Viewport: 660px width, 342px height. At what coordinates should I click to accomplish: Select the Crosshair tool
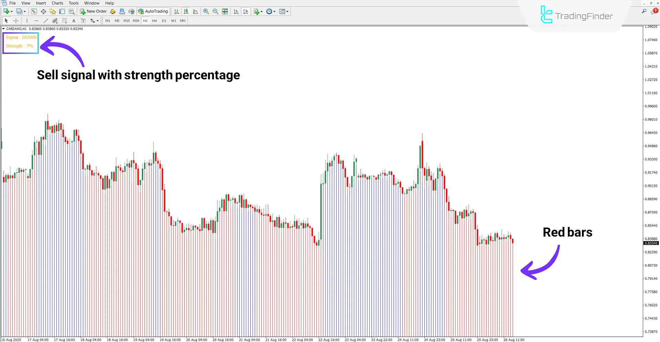pyautogui.click(x=16, y=21)
